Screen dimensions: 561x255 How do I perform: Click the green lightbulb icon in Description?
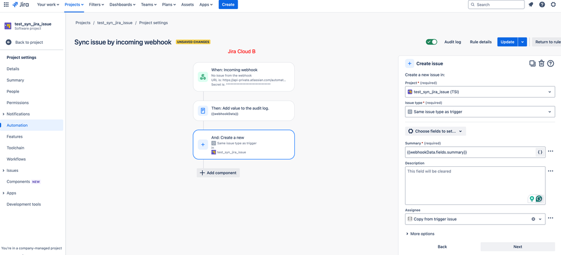(x=532, y=199)
